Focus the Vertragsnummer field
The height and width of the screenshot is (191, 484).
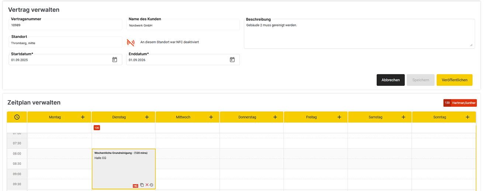(x=65, y=25)
